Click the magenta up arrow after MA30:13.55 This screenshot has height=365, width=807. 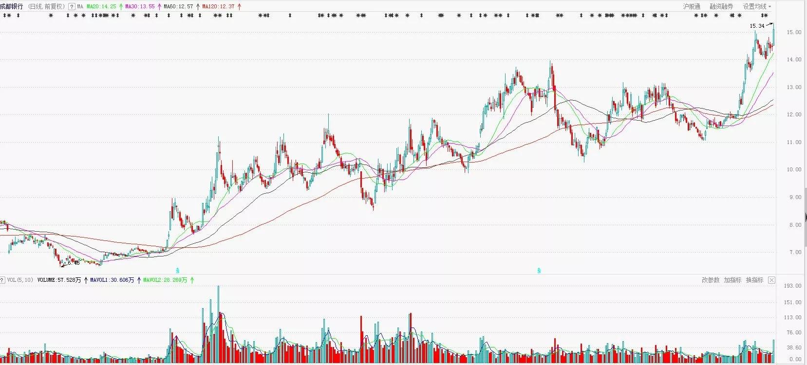point(159,7)
